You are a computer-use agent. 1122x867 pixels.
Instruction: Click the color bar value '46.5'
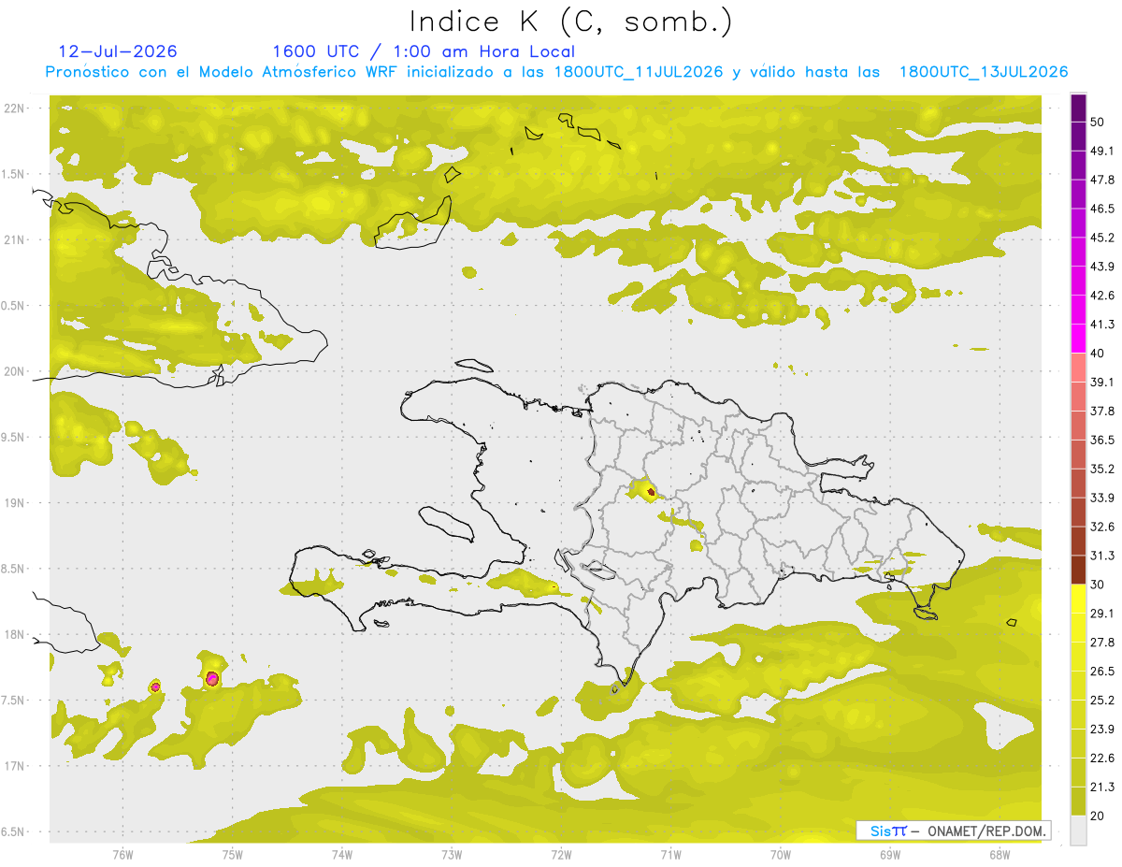1102,209
